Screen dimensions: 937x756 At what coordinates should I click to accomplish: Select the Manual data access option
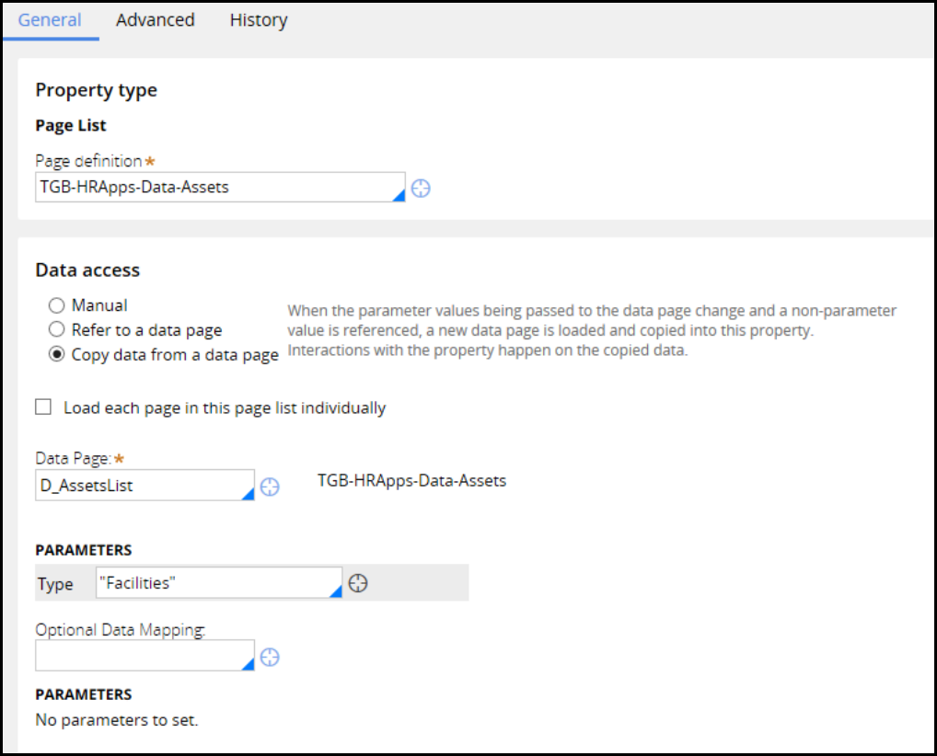pyautogui.click(x=57, y=305)
